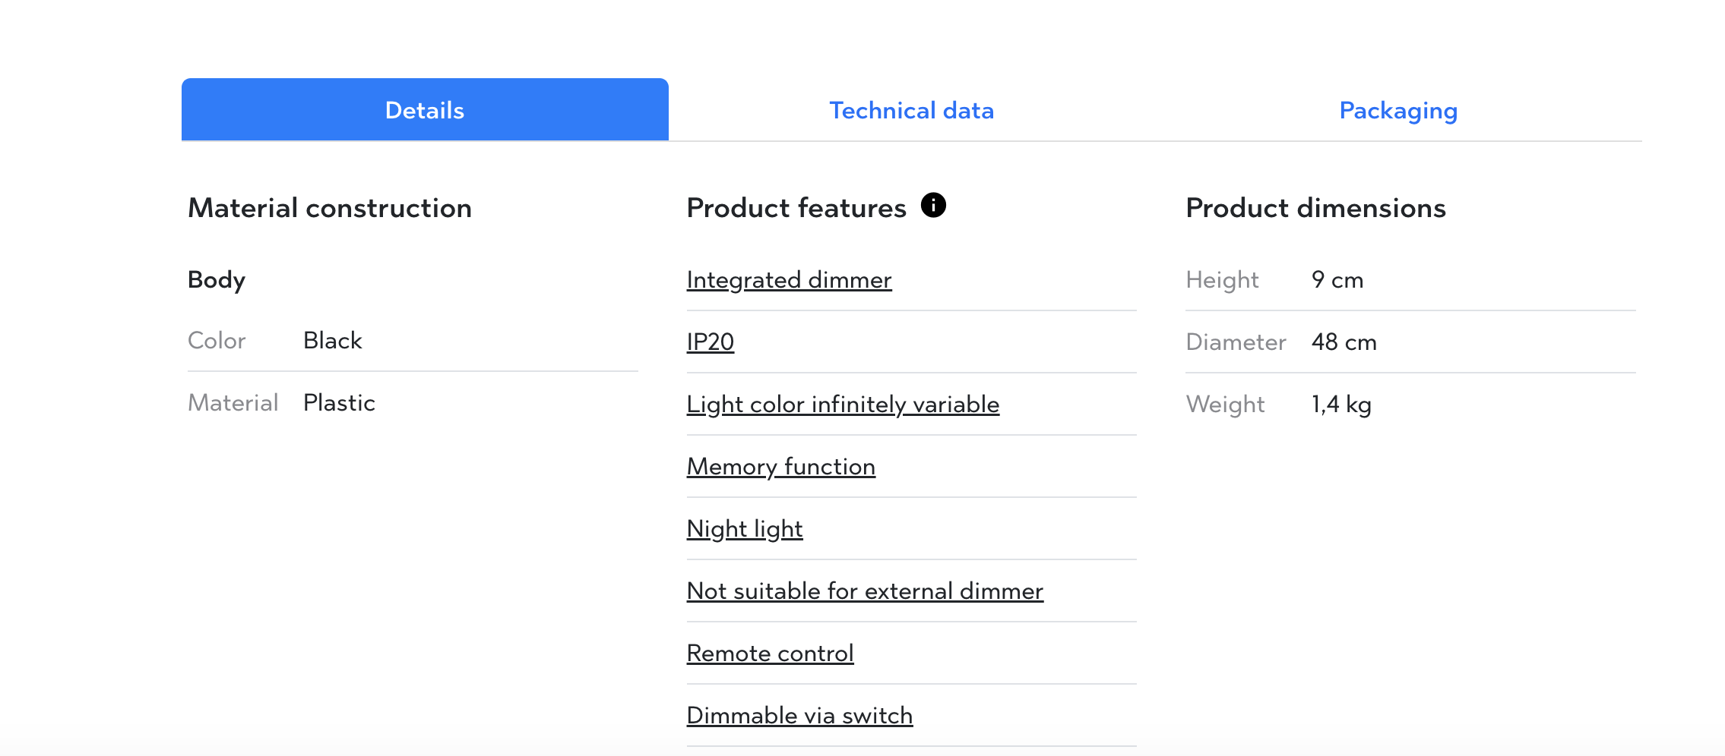The image size is (1725, 756).
Task: Click the 48 cm diameter value
Action: coord(1344,342)
